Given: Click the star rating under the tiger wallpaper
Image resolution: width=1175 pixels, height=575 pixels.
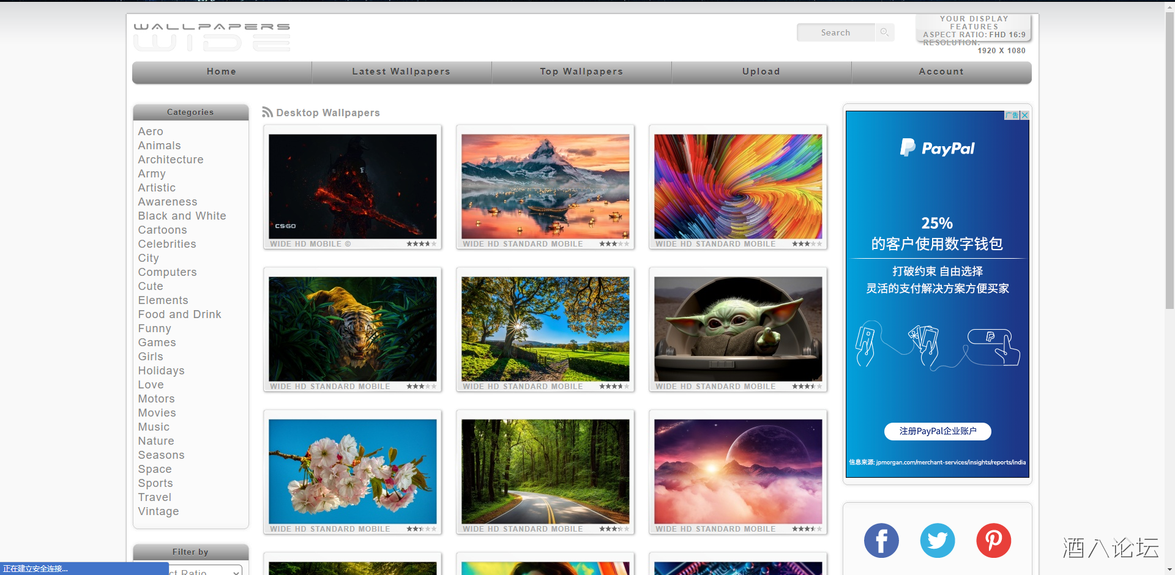Looking at the screenshot, I should pos(421,387).
